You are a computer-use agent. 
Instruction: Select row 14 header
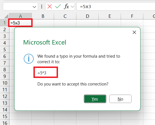(4, 110)
